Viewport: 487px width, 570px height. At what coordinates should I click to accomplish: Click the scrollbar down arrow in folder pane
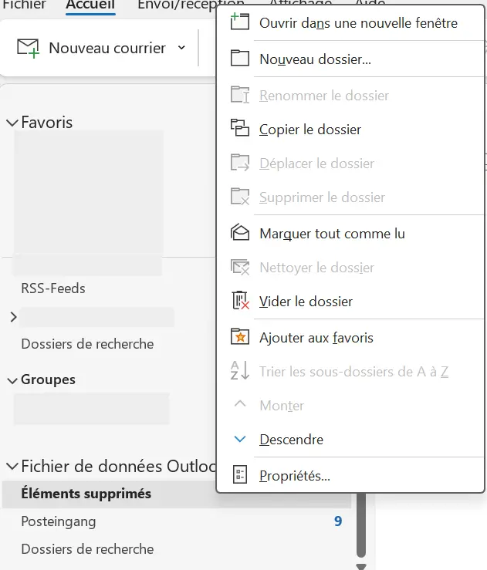tap(361, 566)
